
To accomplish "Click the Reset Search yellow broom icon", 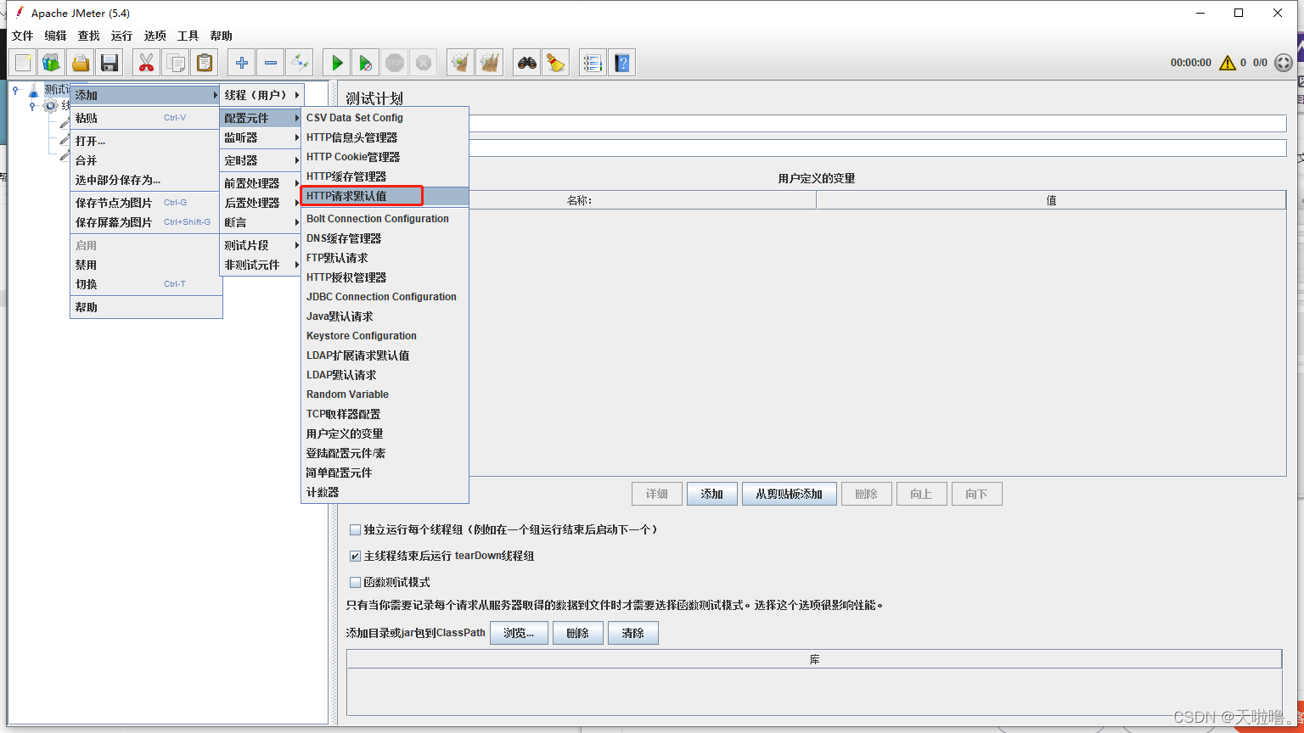I will pos(556,63).
